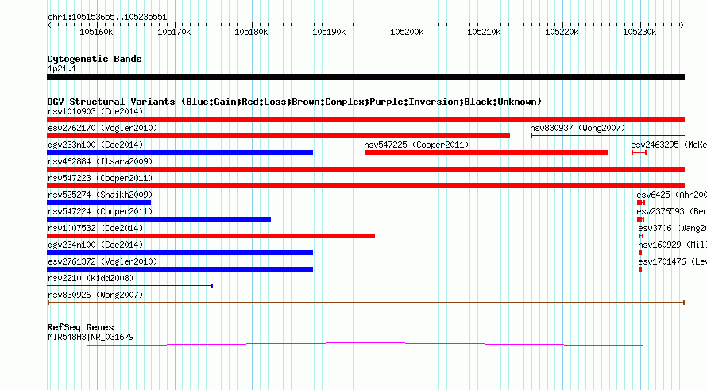Image resolution: width=707 pixels, height=390 pixels.
Task: Click ruler tick labeled 105180k
Action: click(251, 32)
